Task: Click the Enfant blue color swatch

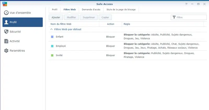Action: pyautogui.click(x=52, y=37)
